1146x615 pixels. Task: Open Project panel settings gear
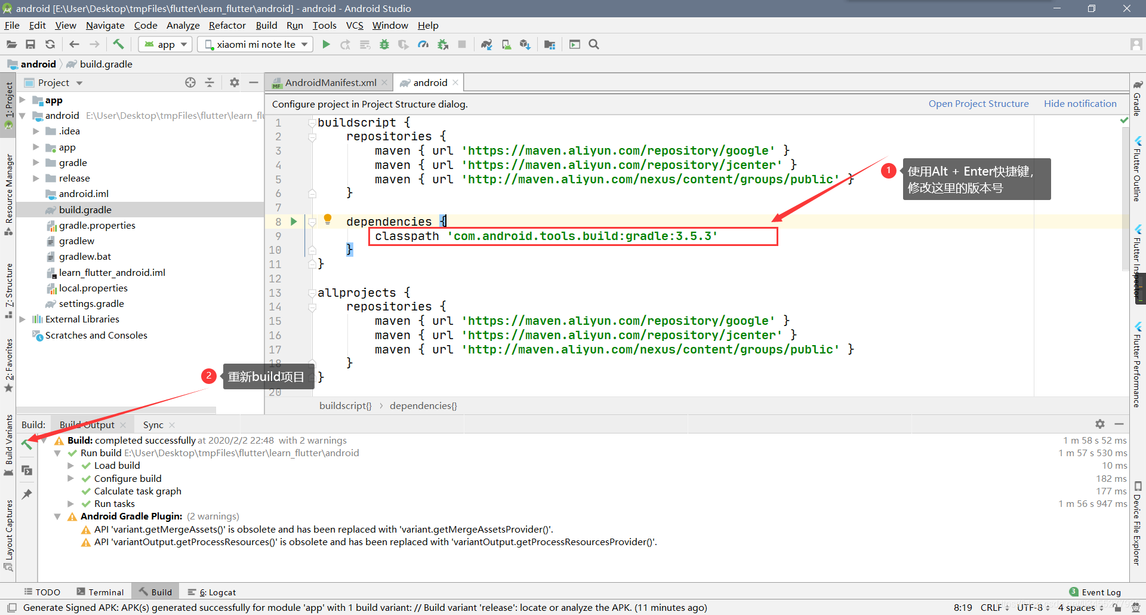click(x=235, y=82)
